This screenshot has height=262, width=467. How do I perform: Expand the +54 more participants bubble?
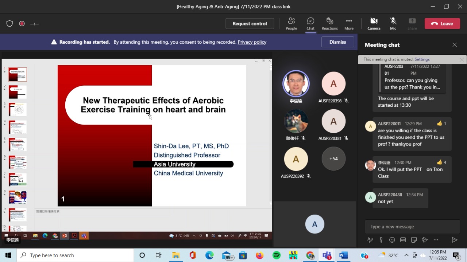(x=333, y=159)
